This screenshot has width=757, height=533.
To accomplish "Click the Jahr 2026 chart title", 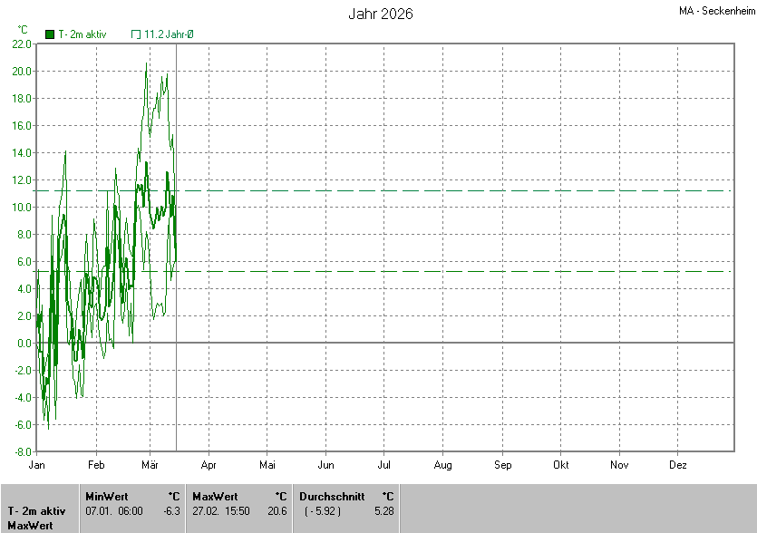I will (381, 15).
